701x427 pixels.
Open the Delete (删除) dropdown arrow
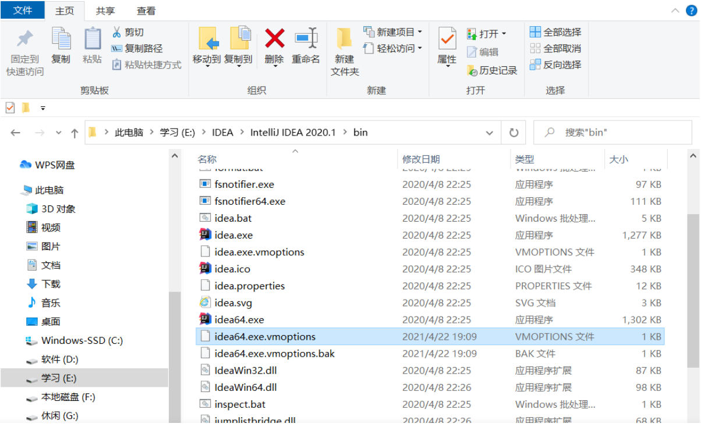pyautogui.click(x=274, y=67)
